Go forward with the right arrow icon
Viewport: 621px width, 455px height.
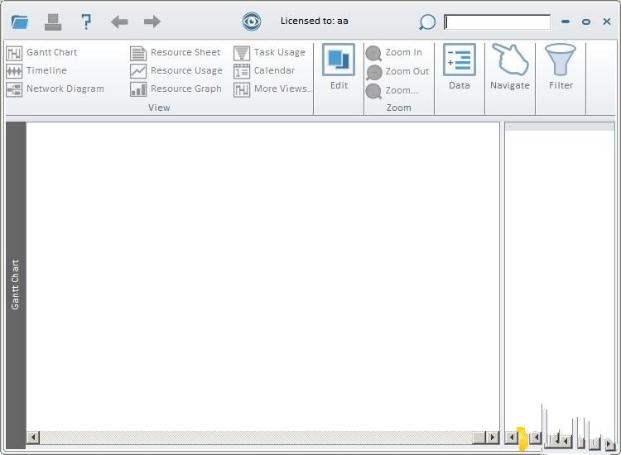click(152, 22)
